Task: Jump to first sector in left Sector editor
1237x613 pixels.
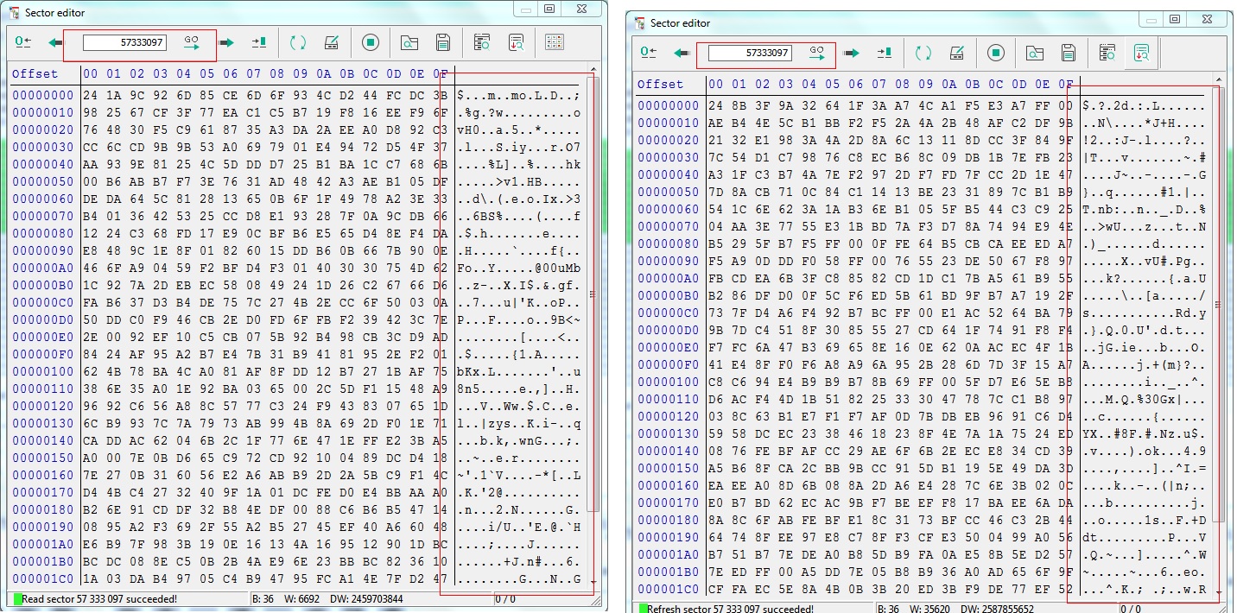Action: 22,42
